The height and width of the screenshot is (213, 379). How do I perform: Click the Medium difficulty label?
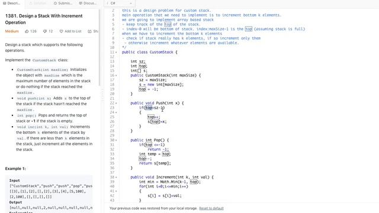(12, 31)
